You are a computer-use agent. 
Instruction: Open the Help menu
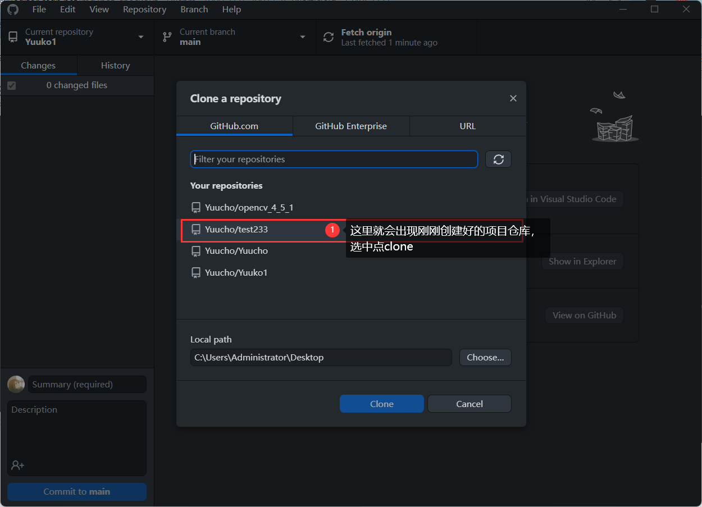point(231,9)
